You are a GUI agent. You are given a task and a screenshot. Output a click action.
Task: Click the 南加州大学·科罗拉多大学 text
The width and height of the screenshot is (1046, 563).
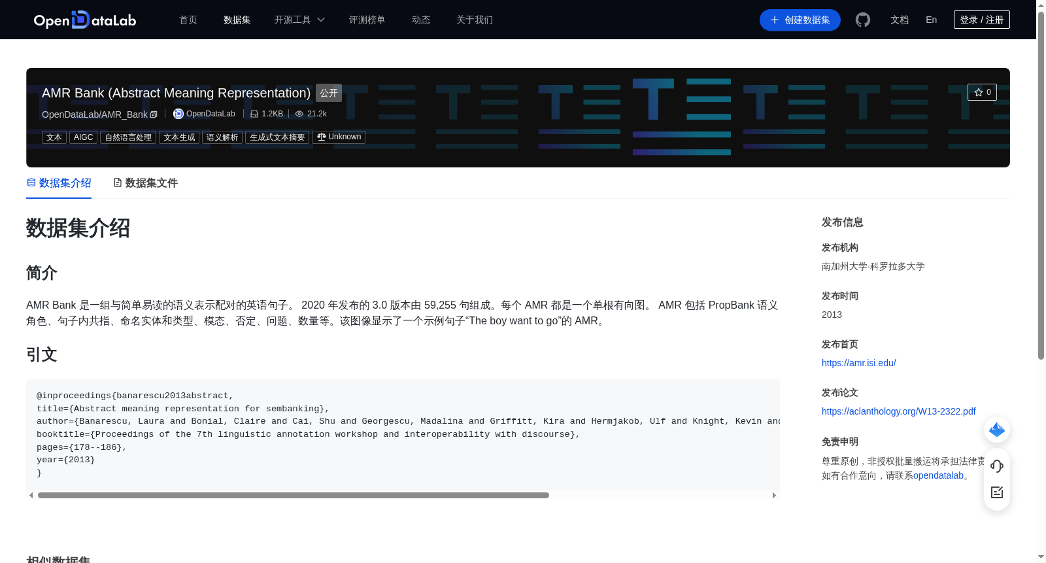pyautogui.click(x=873, y=266)
